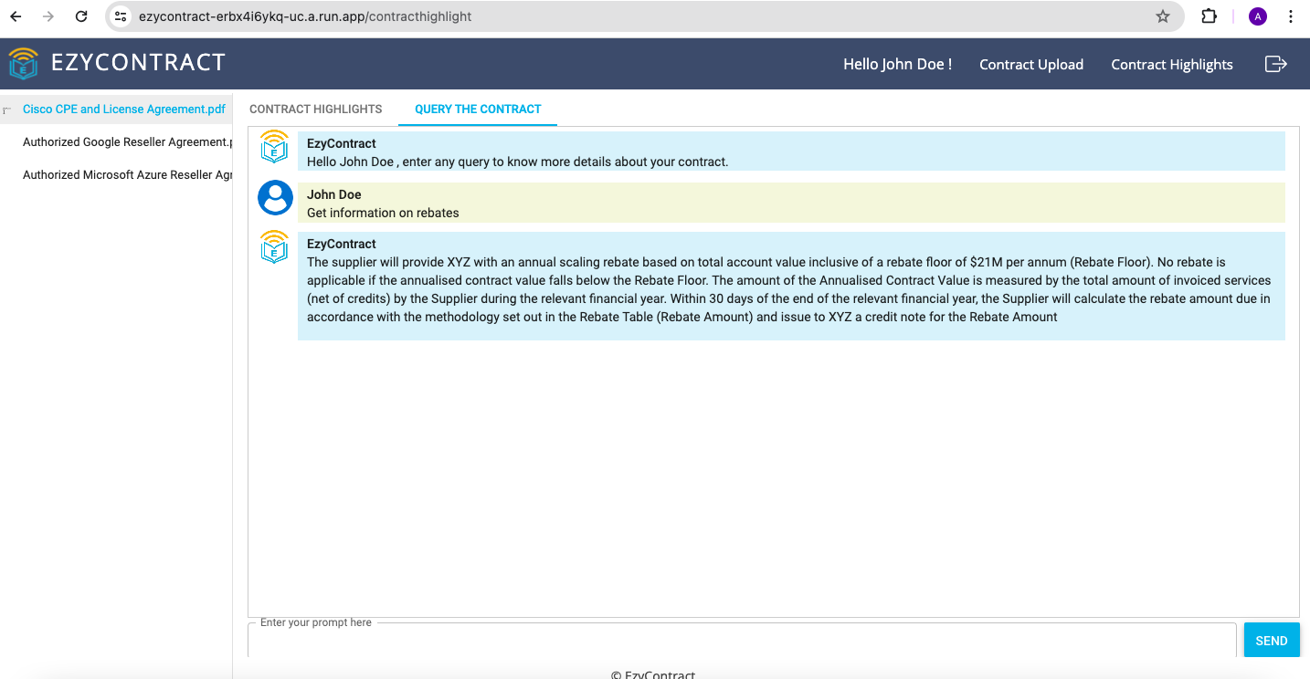Screen dimensions: 1310x679
Task: Open the Contract Upload page
Action: [x=1031, y=64]
